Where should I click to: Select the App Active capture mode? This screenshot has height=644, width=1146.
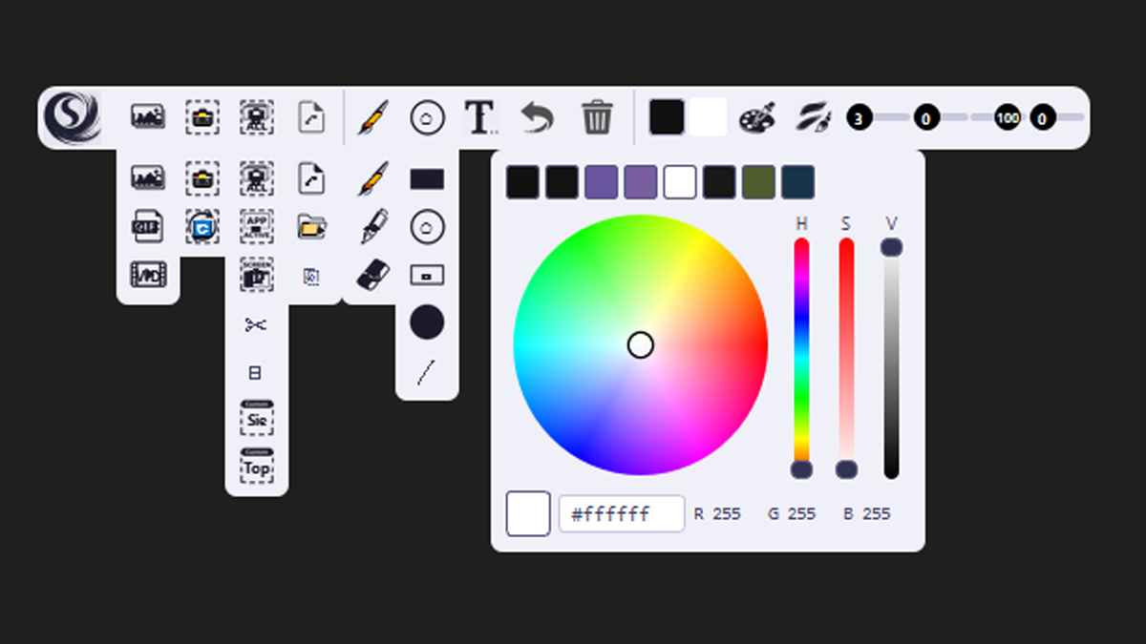(256, 226)
